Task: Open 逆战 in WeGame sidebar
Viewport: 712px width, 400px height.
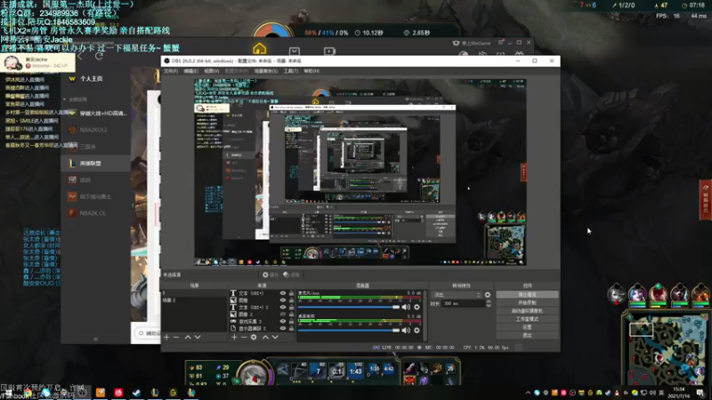Action: coord(95,180)
